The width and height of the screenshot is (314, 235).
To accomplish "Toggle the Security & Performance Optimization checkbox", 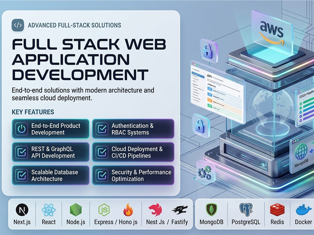I will click(x=102, y=175).
